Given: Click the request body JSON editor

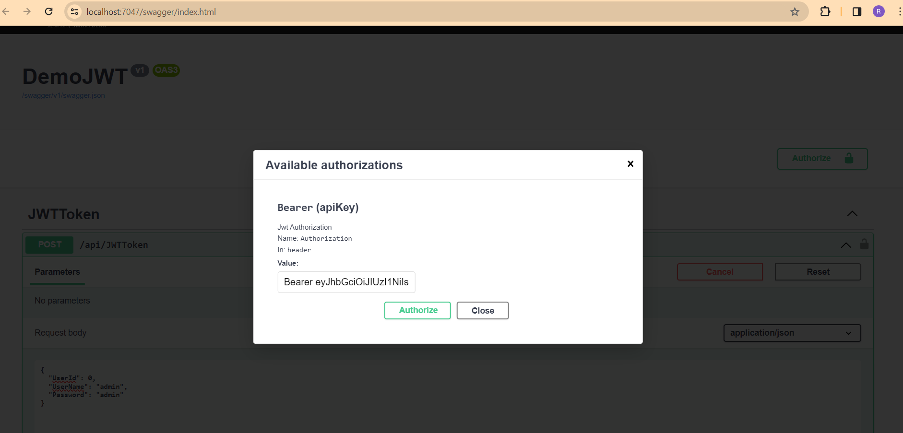Looking at the screenshot, I should click(x=448, y=396).
